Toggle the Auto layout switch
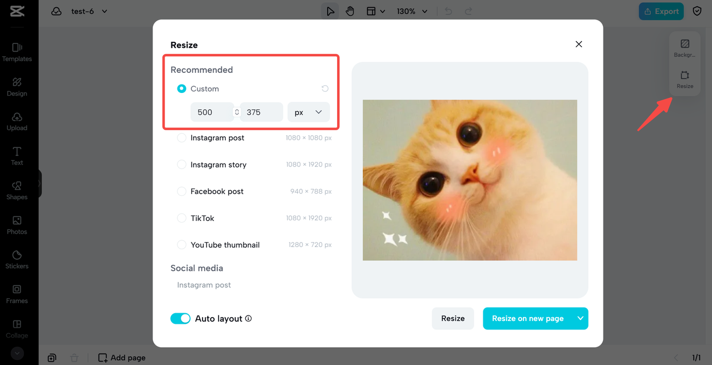The image size is (712, 365). click(180, 318)
